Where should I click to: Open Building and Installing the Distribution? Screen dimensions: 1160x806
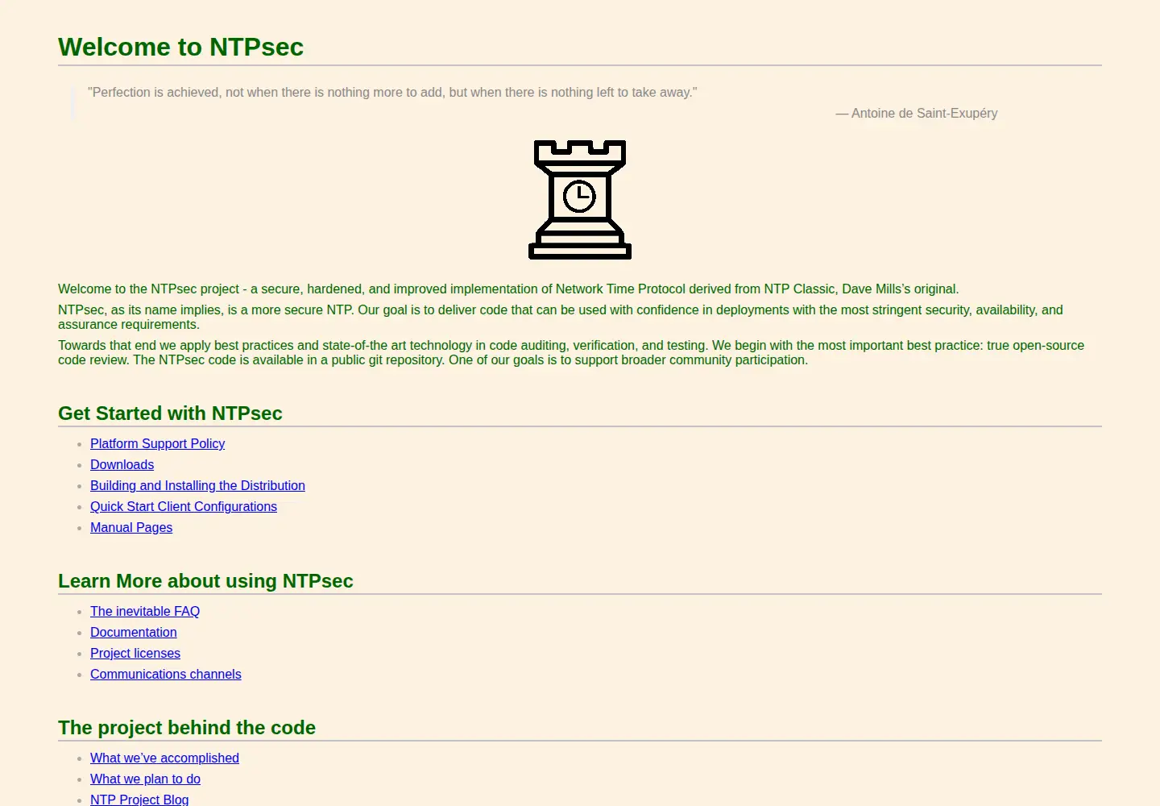coord(197,485)
